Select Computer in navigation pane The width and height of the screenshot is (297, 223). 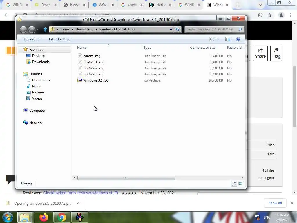coord(37,111)
